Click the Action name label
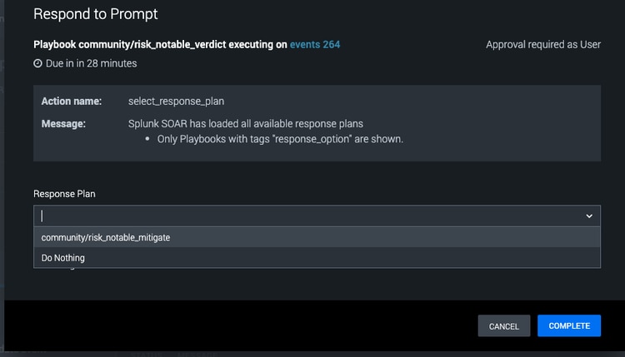The image size is (625, 357). point(72,101)
